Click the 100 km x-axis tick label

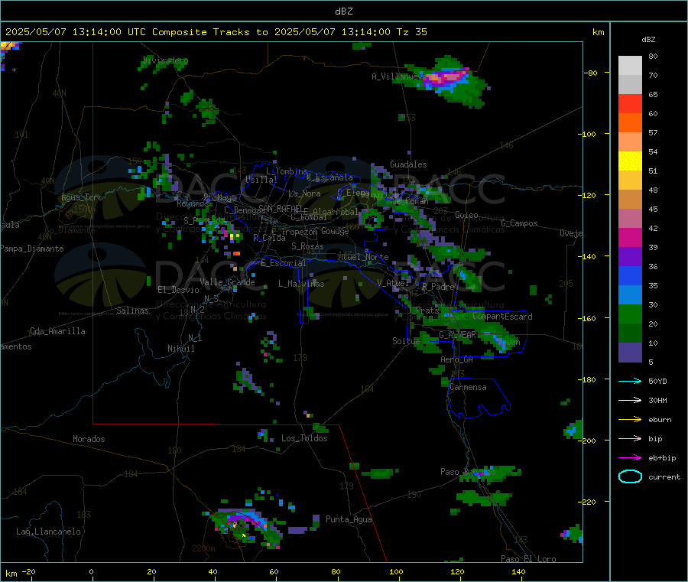click(x=396, y=572)
